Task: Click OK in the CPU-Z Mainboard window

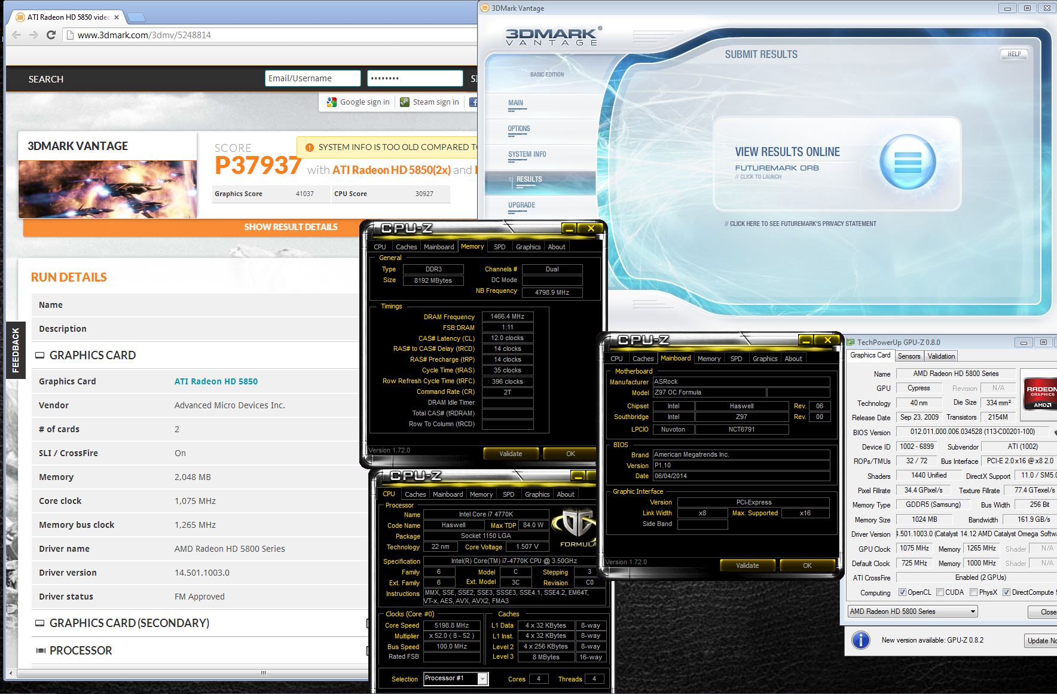Action: (x=807, y=565)
